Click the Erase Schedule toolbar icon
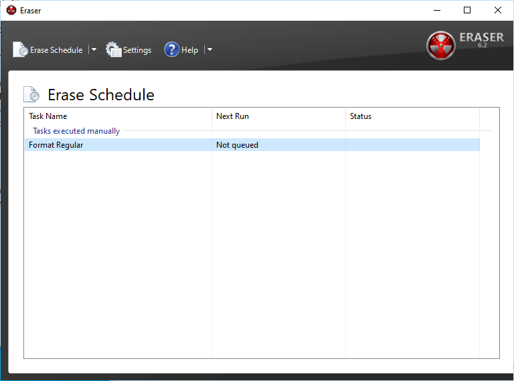514x381 pixels. pos(21,49)
